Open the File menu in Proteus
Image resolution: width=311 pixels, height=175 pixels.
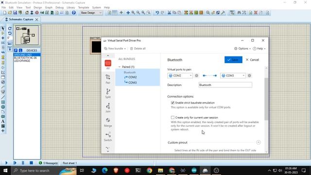click(x=3, y=7)
